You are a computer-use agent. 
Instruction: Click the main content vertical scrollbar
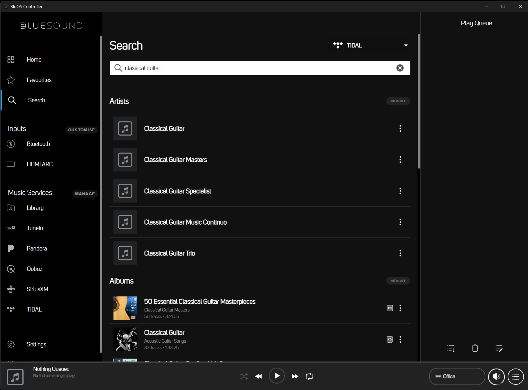click(419, 102)
